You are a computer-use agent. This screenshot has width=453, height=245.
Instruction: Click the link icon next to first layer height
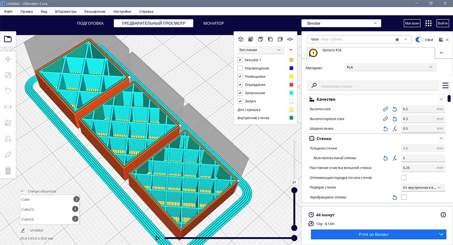(x=385, y=119)
